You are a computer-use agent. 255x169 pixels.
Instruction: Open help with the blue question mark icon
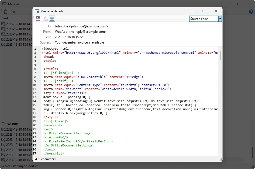click(251, 12)
